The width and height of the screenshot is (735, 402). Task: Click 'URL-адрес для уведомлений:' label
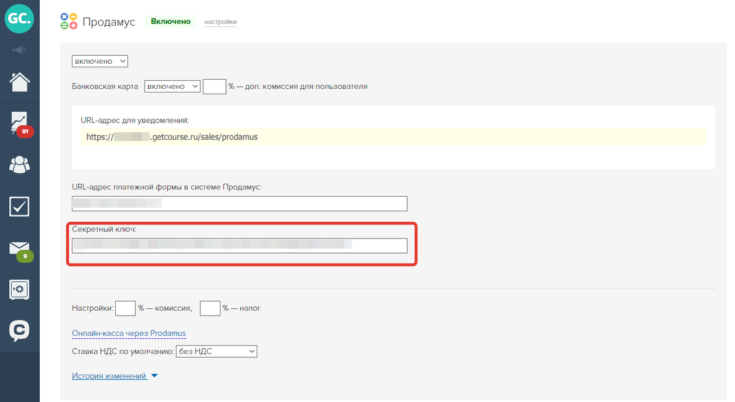(x=135, y=120)
